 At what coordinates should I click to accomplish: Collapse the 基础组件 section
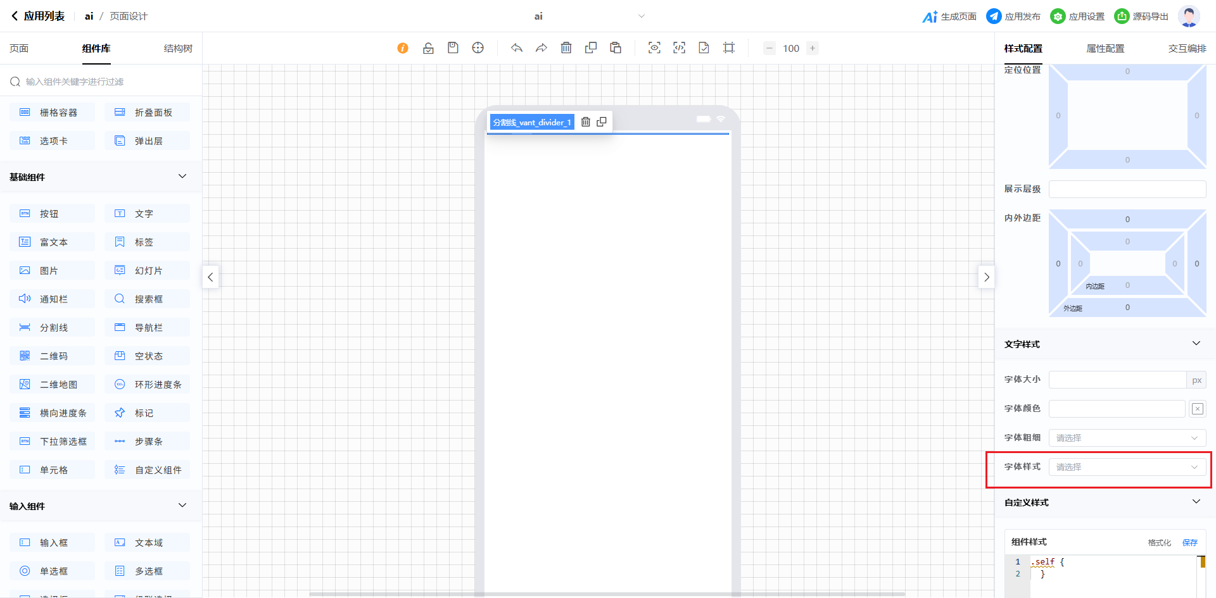[x=182, y=177]
